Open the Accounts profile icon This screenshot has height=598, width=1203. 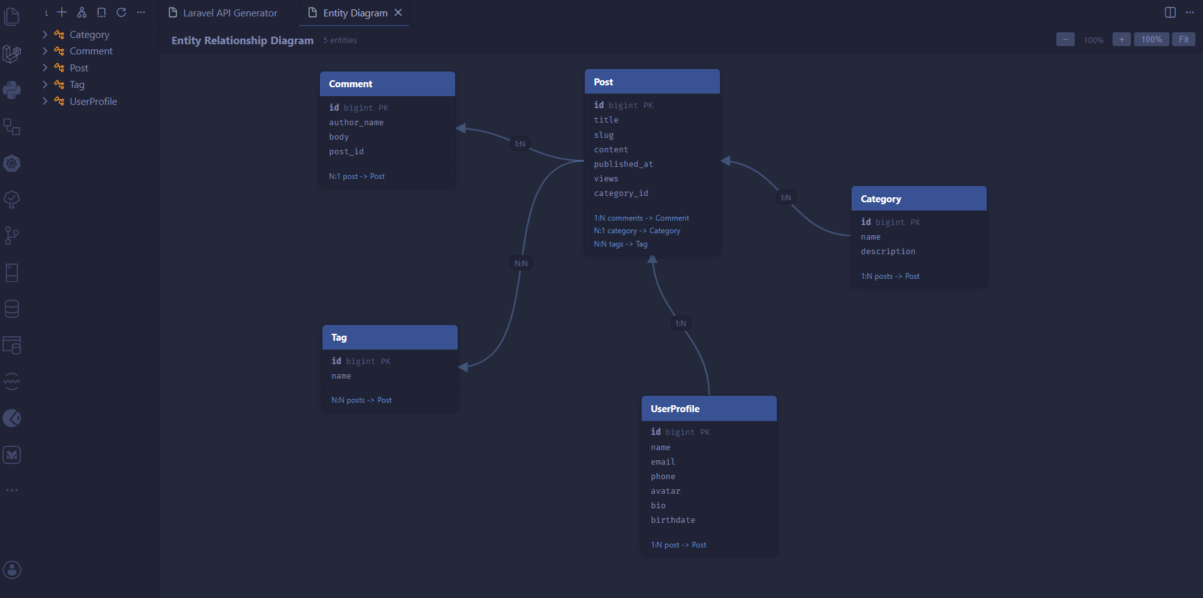[x=11, y=570]
